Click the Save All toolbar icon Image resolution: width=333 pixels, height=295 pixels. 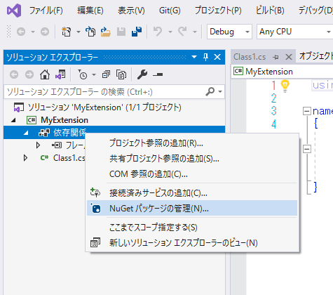pyautogui.click(x=137, y=32)
